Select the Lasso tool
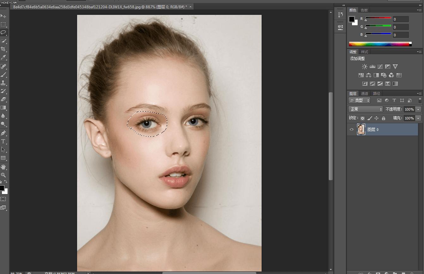424x274 pixels. coord(3,33)
